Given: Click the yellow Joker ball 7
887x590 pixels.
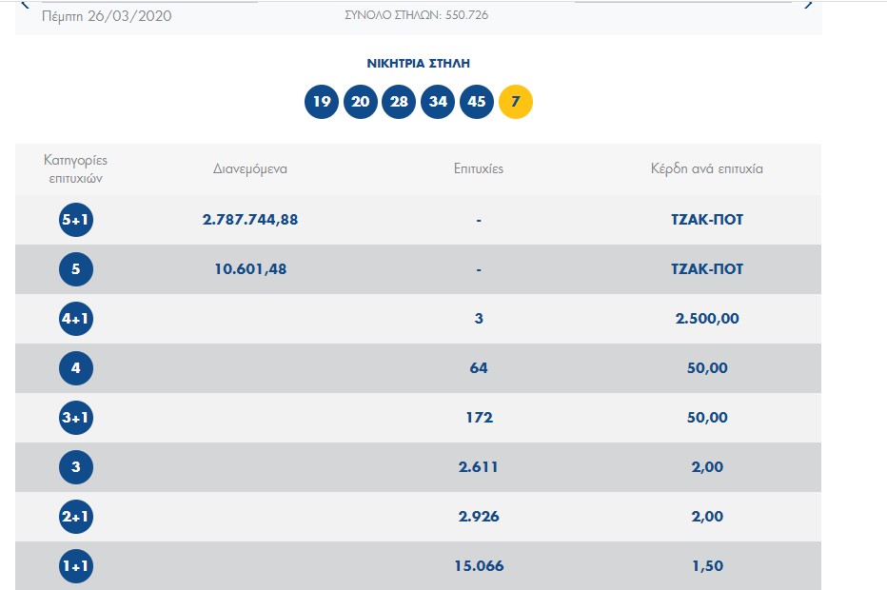Looking at the screenshot, I should point(516,102).
